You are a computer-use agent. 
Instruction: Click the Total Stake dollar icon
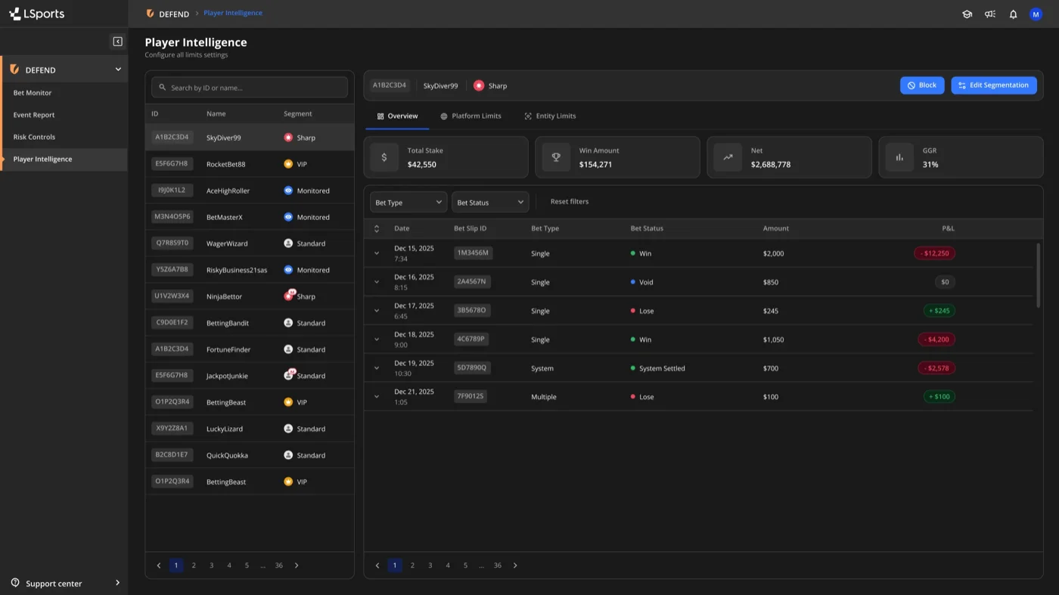click(x=384, y=157)
